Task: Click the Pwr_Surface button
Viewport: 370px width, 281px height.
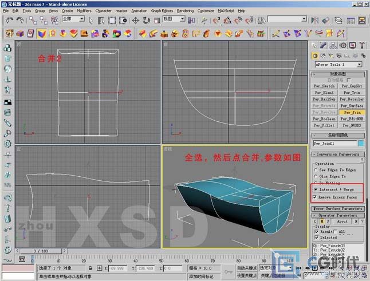Action: pyautogui.click(x=352, y=106)
